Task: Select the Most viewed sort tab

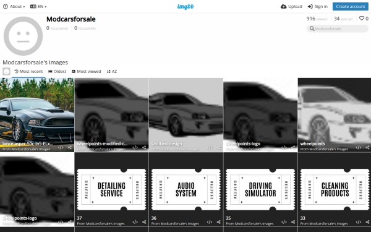Action: pos(87,72)
